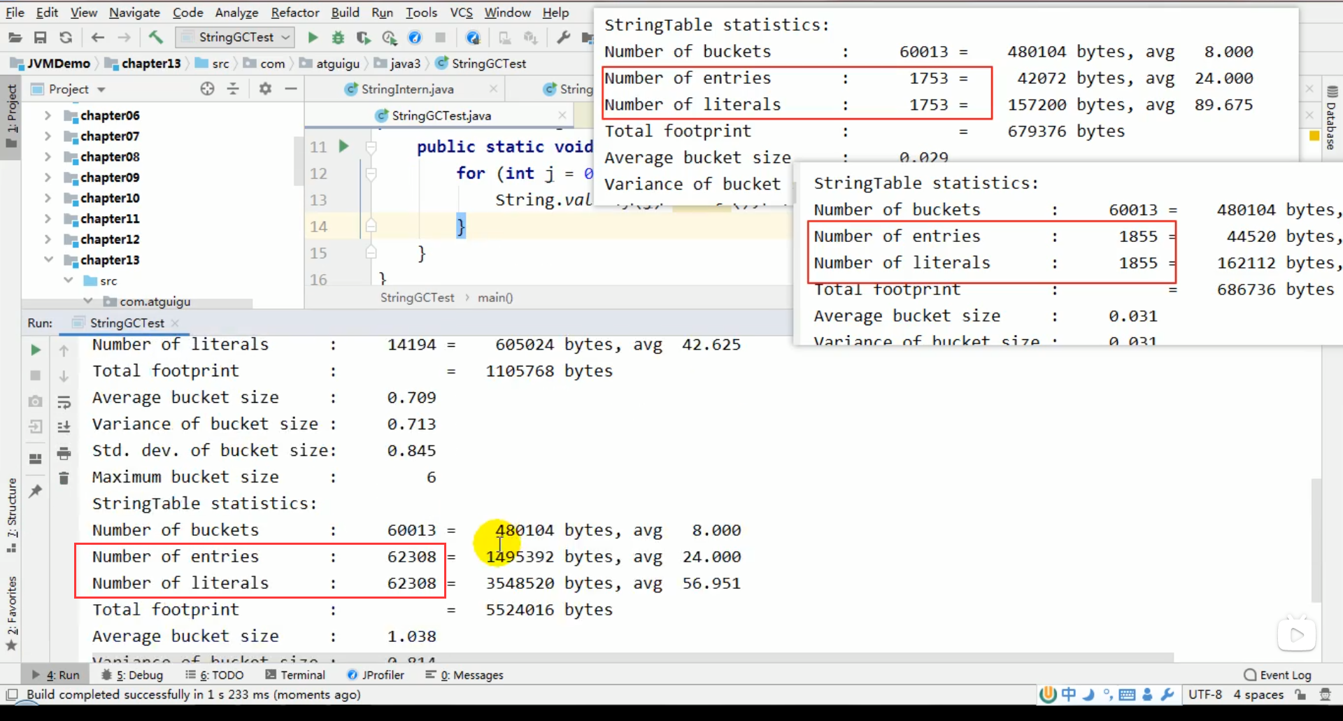1343x721 pixels.
Task: Click the Exit icon in Run sidebar
Action: point(36,427)
